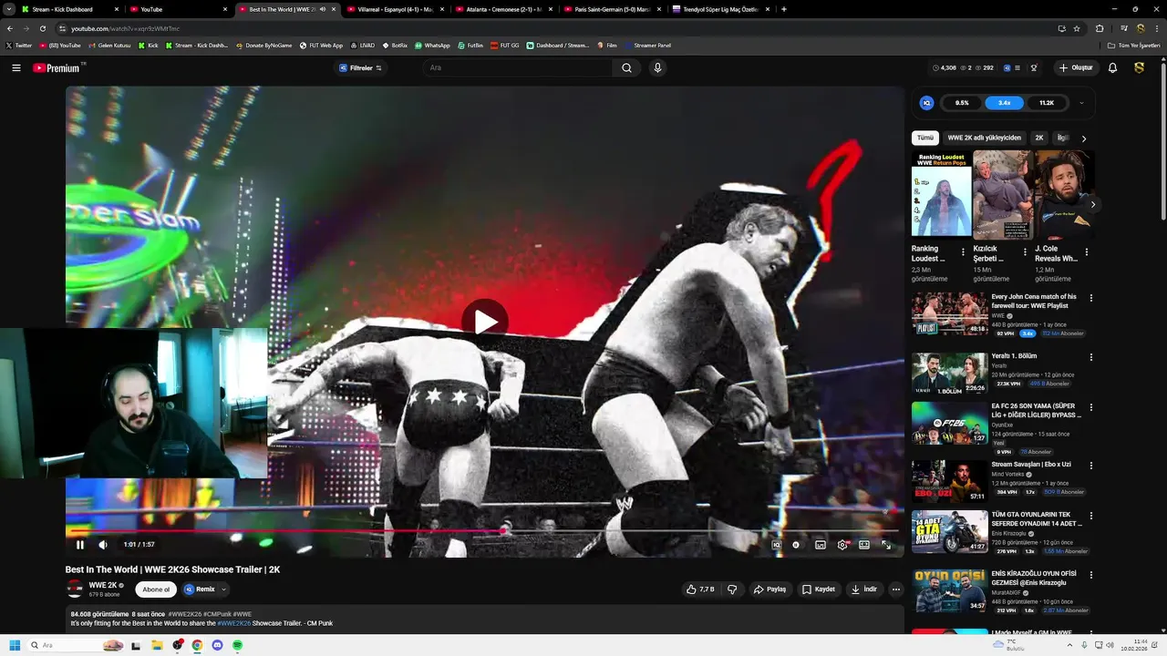Switch to Trendyol Süper Lig tab
1167x656 pixels.
[720, 9]
